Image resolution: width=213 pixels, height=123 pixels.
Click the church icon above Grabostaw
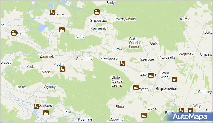click(x=97, y=12)
